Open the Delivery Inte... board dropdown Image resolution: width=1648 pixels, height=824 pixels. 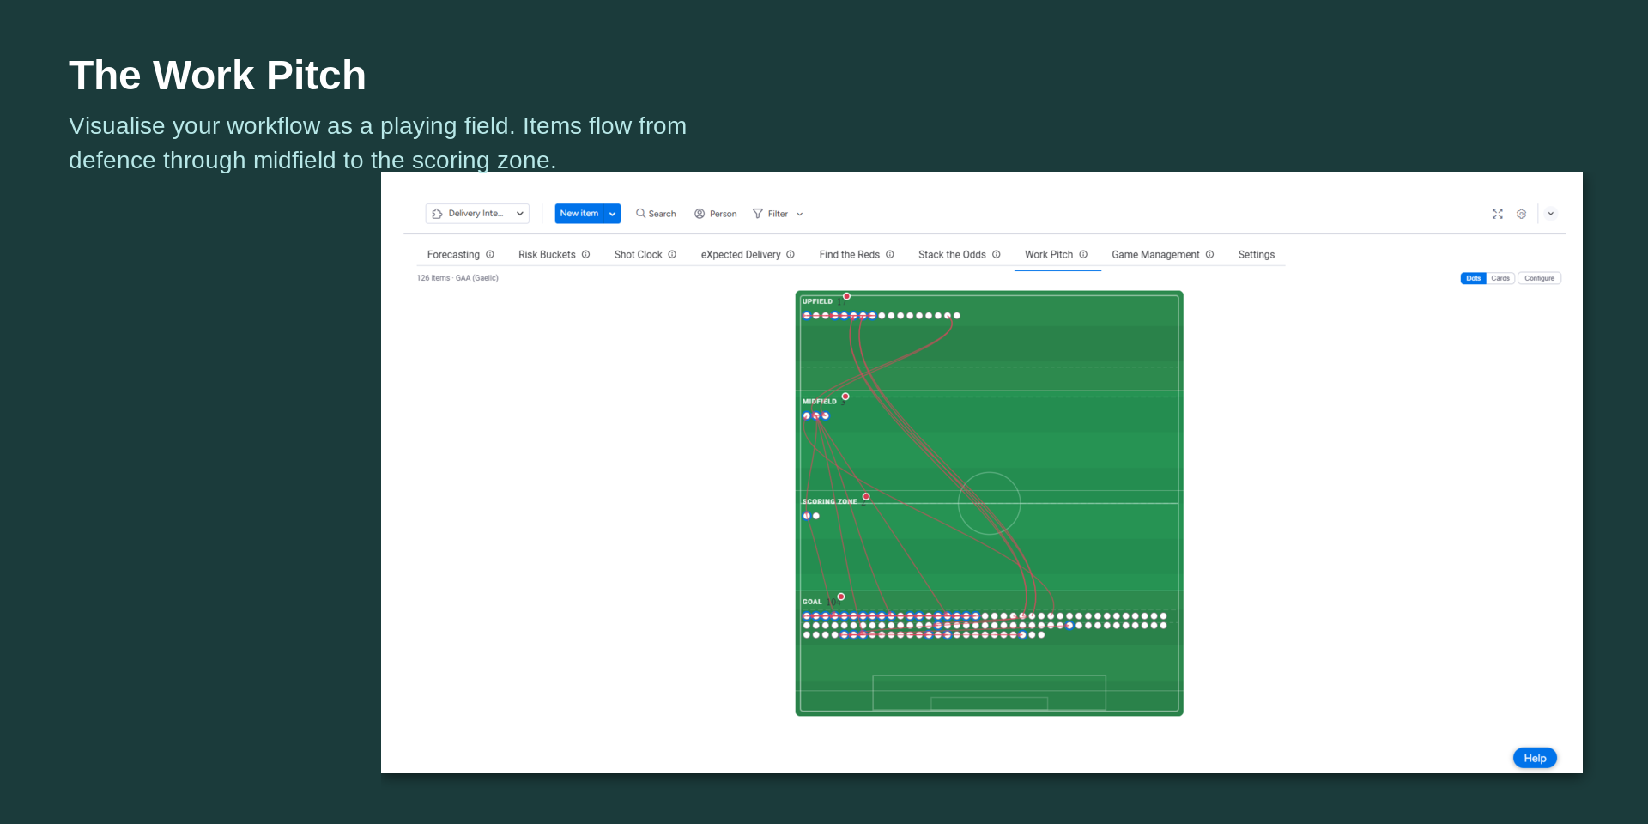point(477,214)
